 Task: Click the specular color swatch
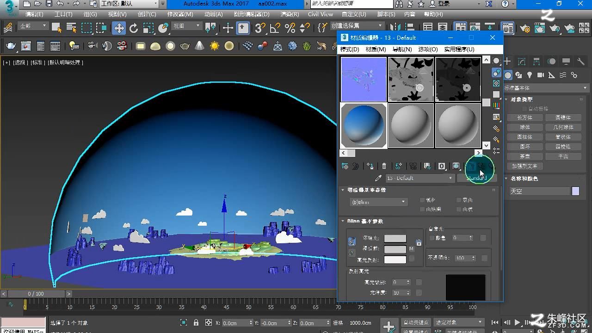tap(395, 259)
